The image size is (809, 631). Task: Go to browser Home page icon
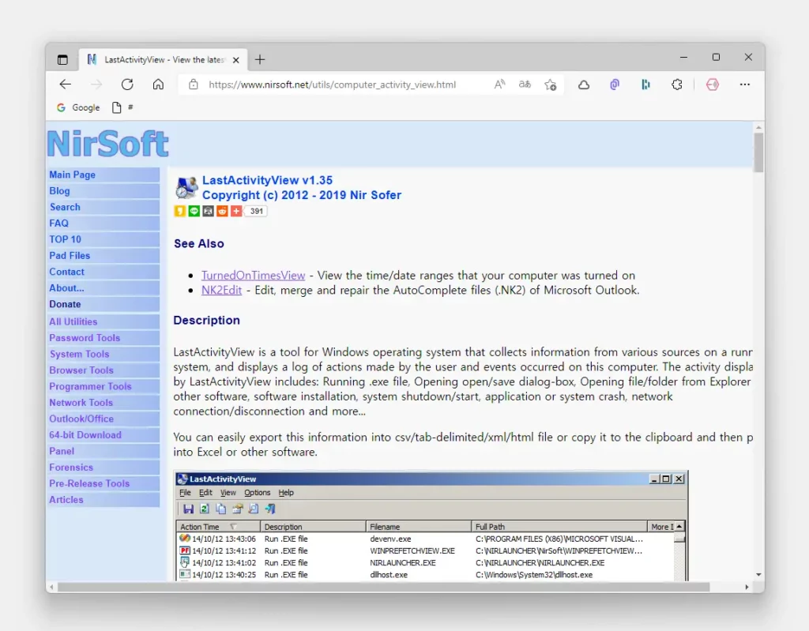coord(158,85)
